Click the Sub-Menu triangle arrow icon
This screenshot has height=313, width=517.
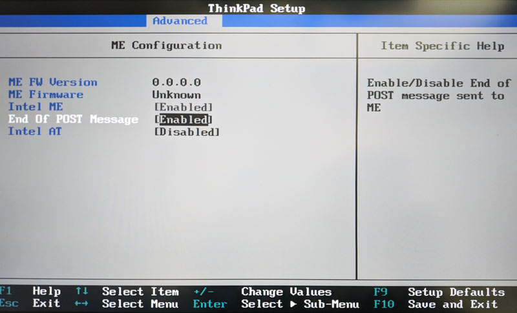click(293, 304)
